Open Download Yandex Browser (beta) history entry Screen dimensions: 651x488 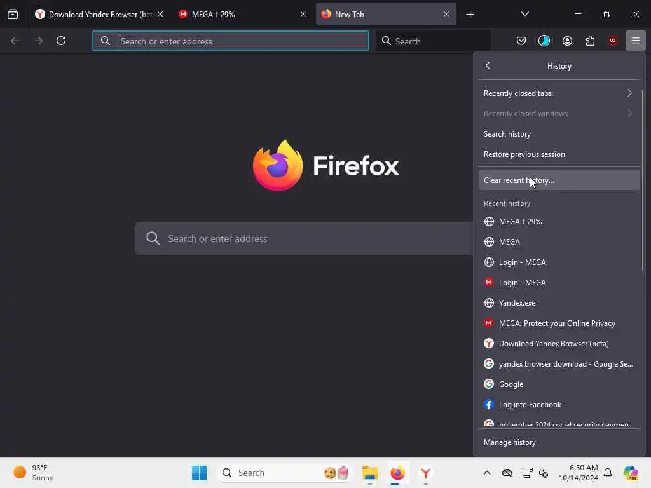[x=559, y=343]
